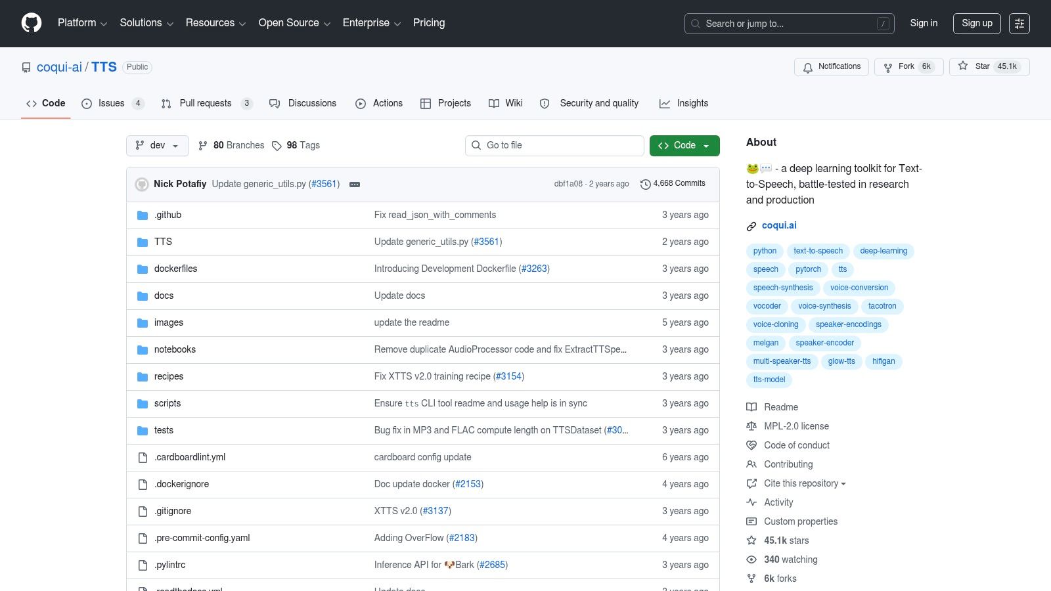
Task: Expand the green Code dropdown button
Action: click(x=684, y=146)
